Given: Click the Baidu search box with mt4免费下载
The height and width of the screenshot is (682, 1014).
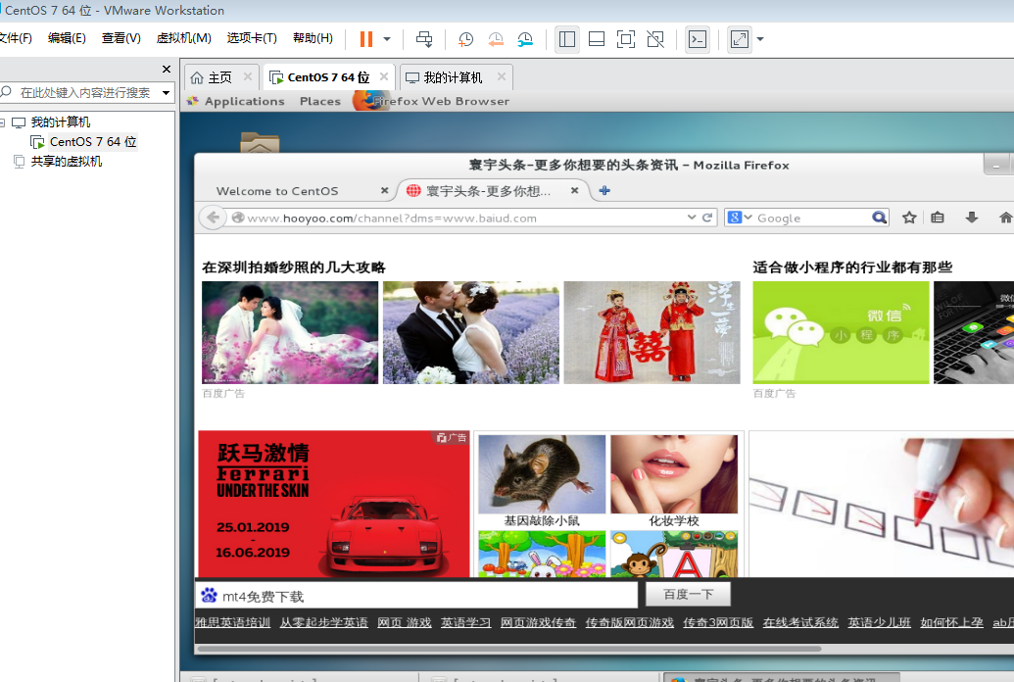Looking at the screenshot, I should [416, 596].
